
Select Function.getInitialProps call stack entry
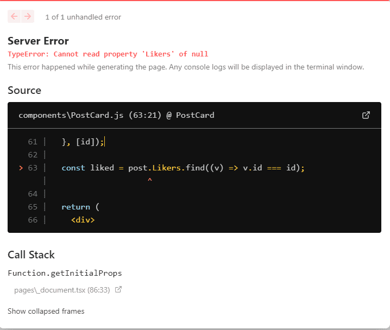click(x=65, y=273)
